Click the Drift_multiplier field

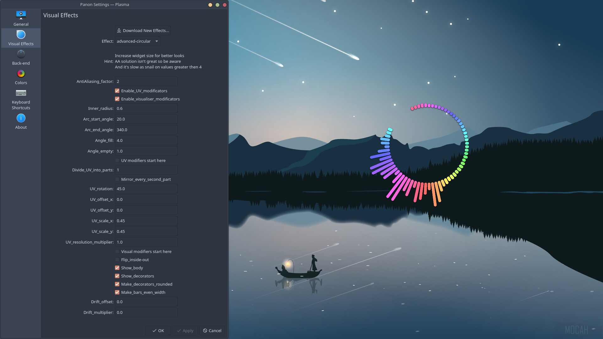point(146,312)
